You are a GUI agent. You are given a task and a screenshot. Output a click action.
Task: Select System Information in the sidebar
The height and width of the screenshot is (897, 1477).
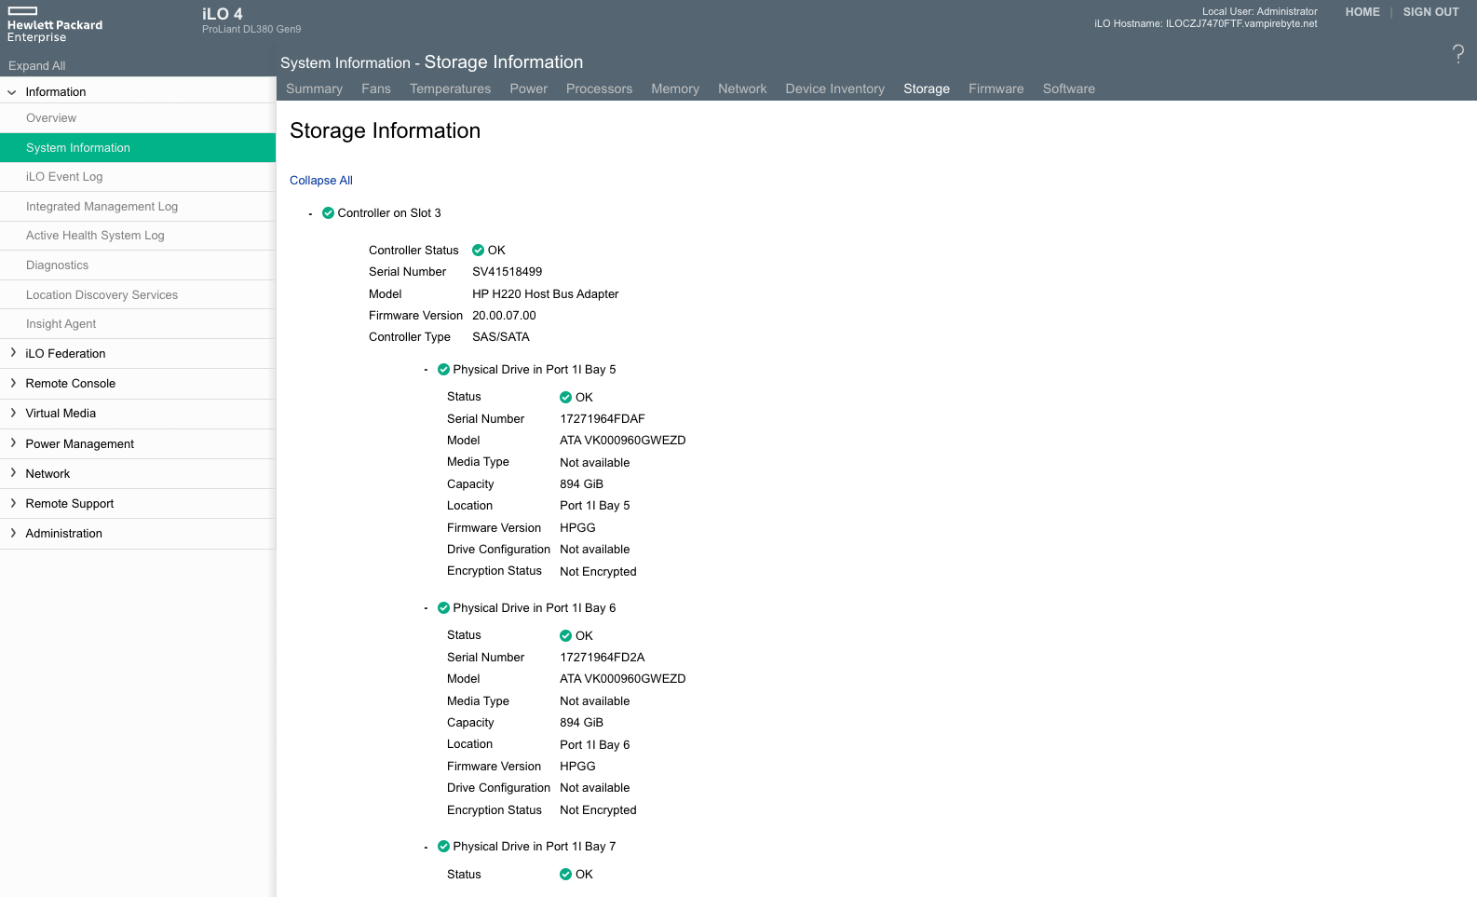coord(138,147)
